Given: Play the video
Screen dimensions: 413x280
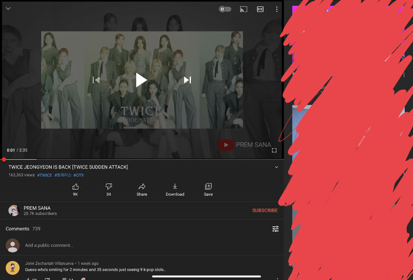Looking at the screenshot, I should (141, 80).
